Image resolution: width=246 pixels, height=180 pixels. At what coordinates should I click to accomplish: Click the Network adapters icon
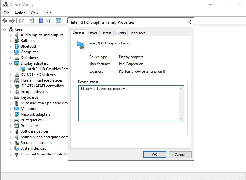17,114
